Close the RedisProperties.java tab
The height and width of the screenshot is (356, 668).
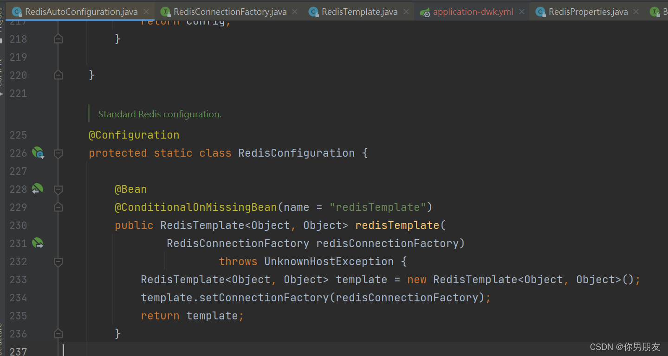(x=636, y=12)
